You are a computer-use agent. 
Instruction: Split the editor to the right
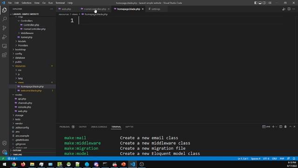[289, 9]
